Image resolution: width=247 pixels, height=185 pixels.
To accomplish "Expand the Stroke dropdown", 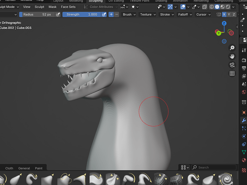I will (x=167, y=14).
